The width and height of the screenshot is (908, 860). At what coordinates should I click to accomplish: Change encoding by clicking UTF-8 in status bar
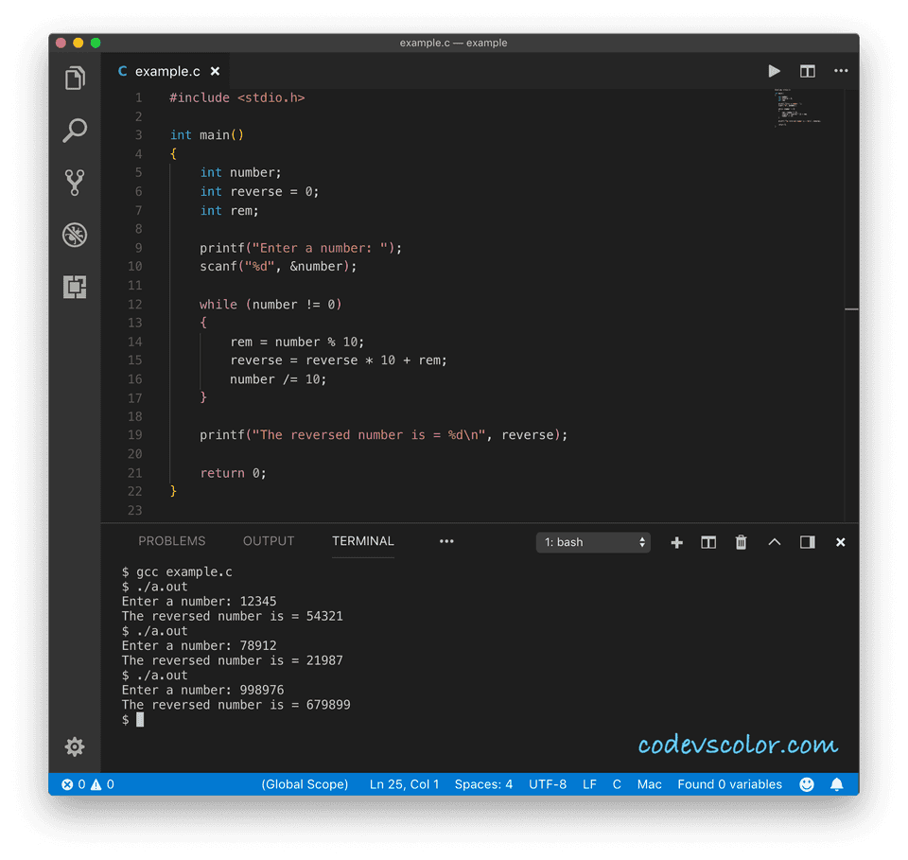tap(547, 783)
